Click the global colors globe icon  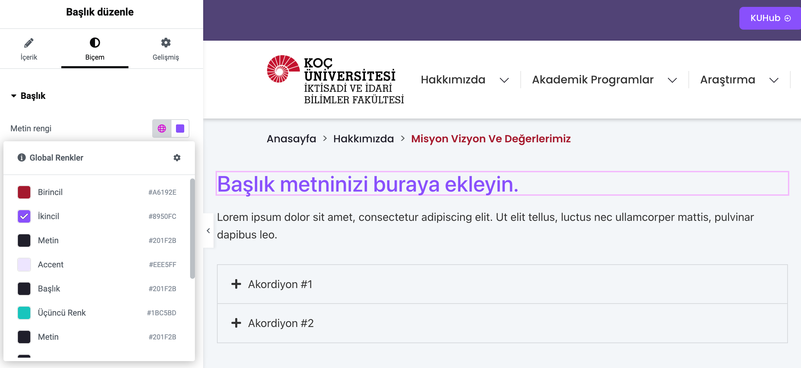click(162, 129)
